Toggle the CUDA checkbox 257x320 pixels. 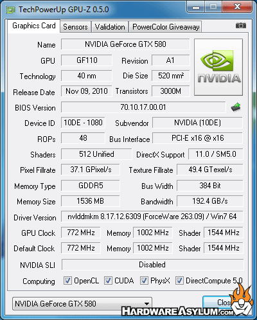pyautogui.click(x=108, y=281)
